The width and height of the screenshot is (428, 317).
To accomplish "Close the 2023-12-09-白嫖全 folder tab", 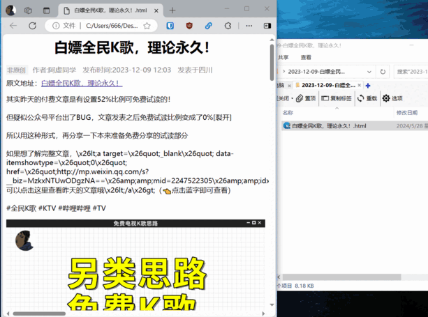I will 359,86.
